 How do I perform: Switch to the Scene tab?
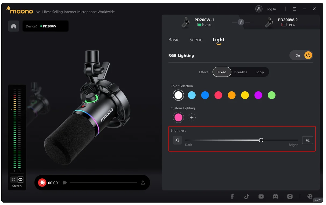click(196, 39)
